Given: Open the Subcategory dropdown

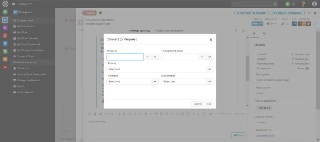Looking at the screenshot, I should [187, 82].
